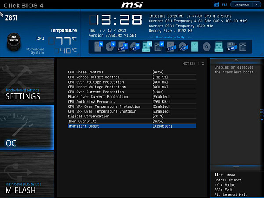Viewport: 264px width, 198px height.
Task: Toggle CPU VRM Over Temperature Protection value
Action: click(x=161, y=106)
